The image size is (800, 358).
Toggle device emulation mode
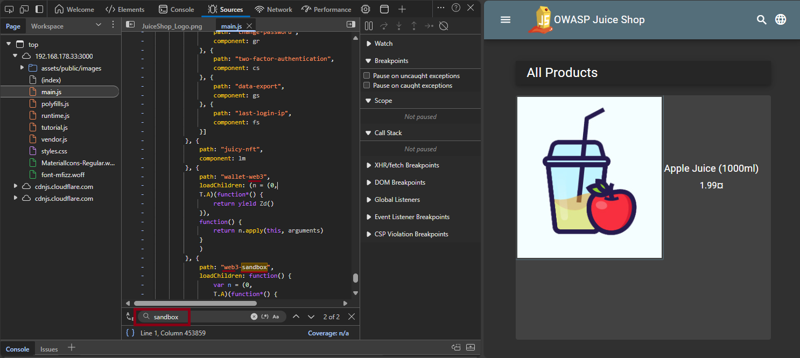coord(23,9)
